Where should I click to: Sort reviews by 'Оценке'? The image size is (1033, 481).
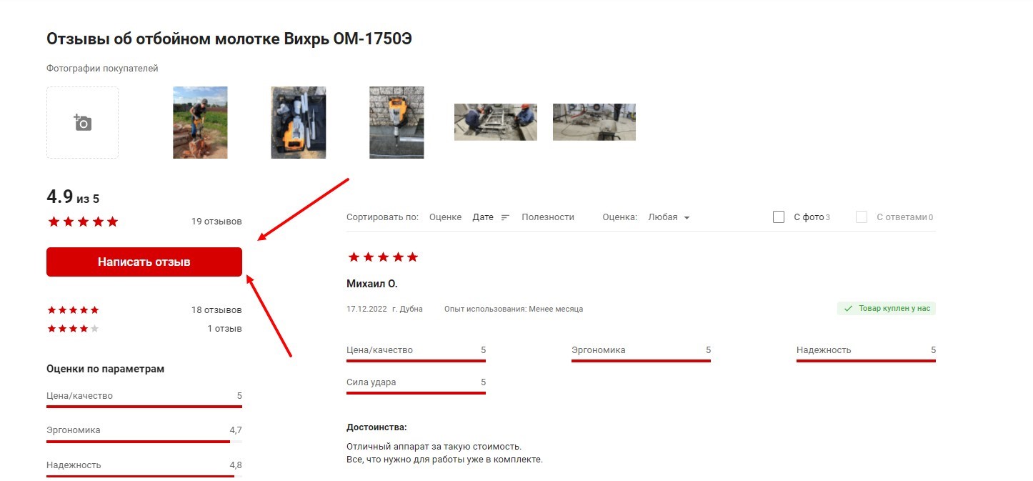pyautogui.click(x=445, y=217)
